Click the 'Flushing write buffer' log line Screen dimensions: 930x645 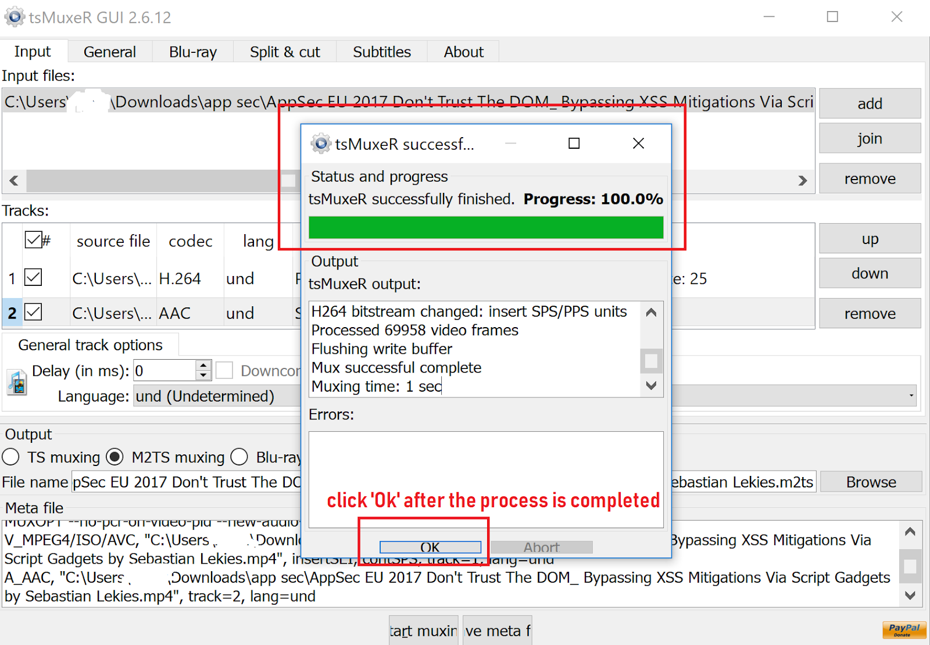coord(382,349)
